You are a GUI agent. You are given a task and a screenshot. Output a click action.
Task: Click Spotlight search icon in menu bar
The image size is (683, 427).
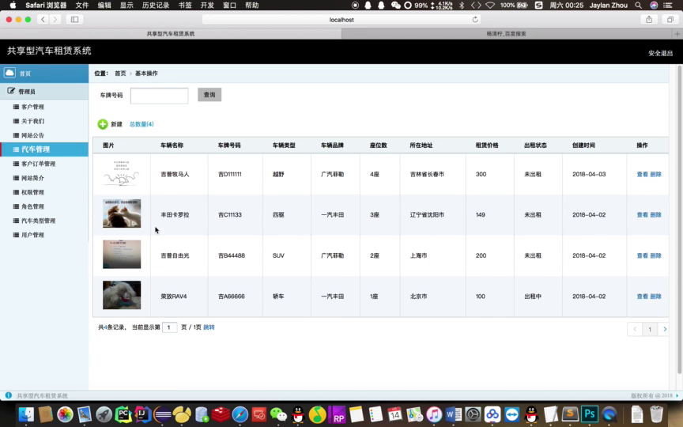638,6
